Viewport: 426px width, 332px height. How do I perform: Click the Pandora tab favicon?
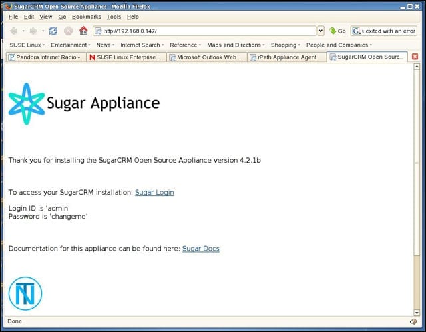click(11, 57)
